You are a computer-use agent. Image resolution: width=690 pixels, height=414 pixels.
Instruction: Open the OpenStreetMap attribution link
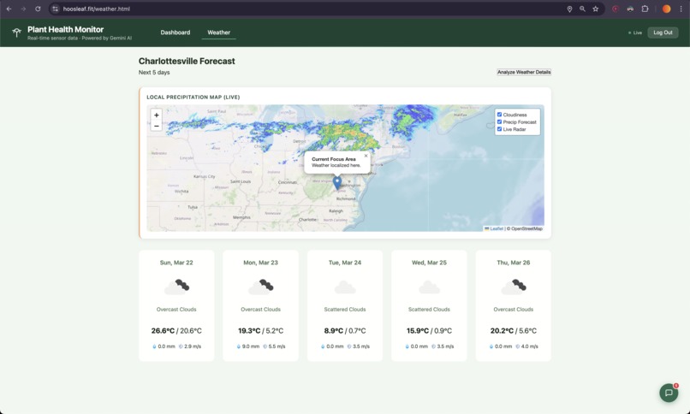click(x=526, y=228)
